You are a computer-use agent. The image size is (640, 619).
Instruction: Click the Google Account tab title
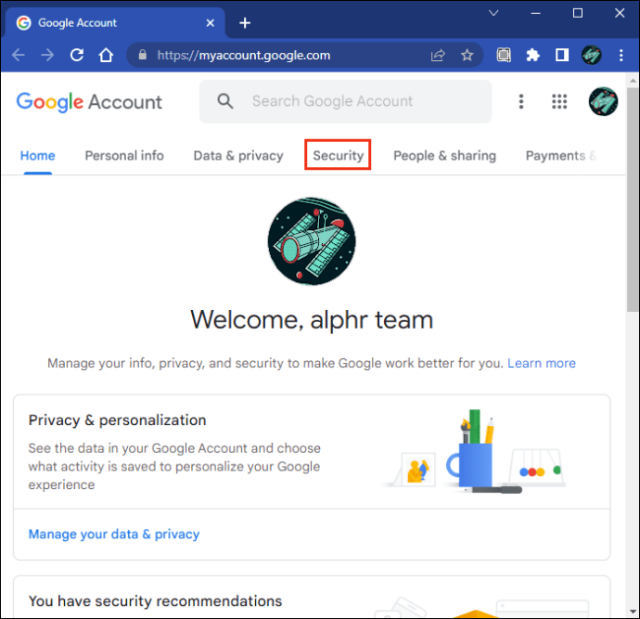point(77,23)
